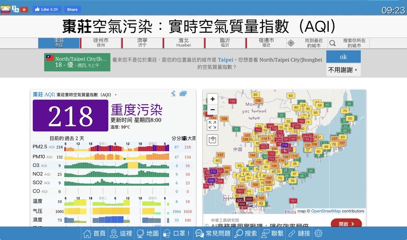Click the map layer pin icon
This screenshot has width=407, height=240.
[x=212, y=140]
